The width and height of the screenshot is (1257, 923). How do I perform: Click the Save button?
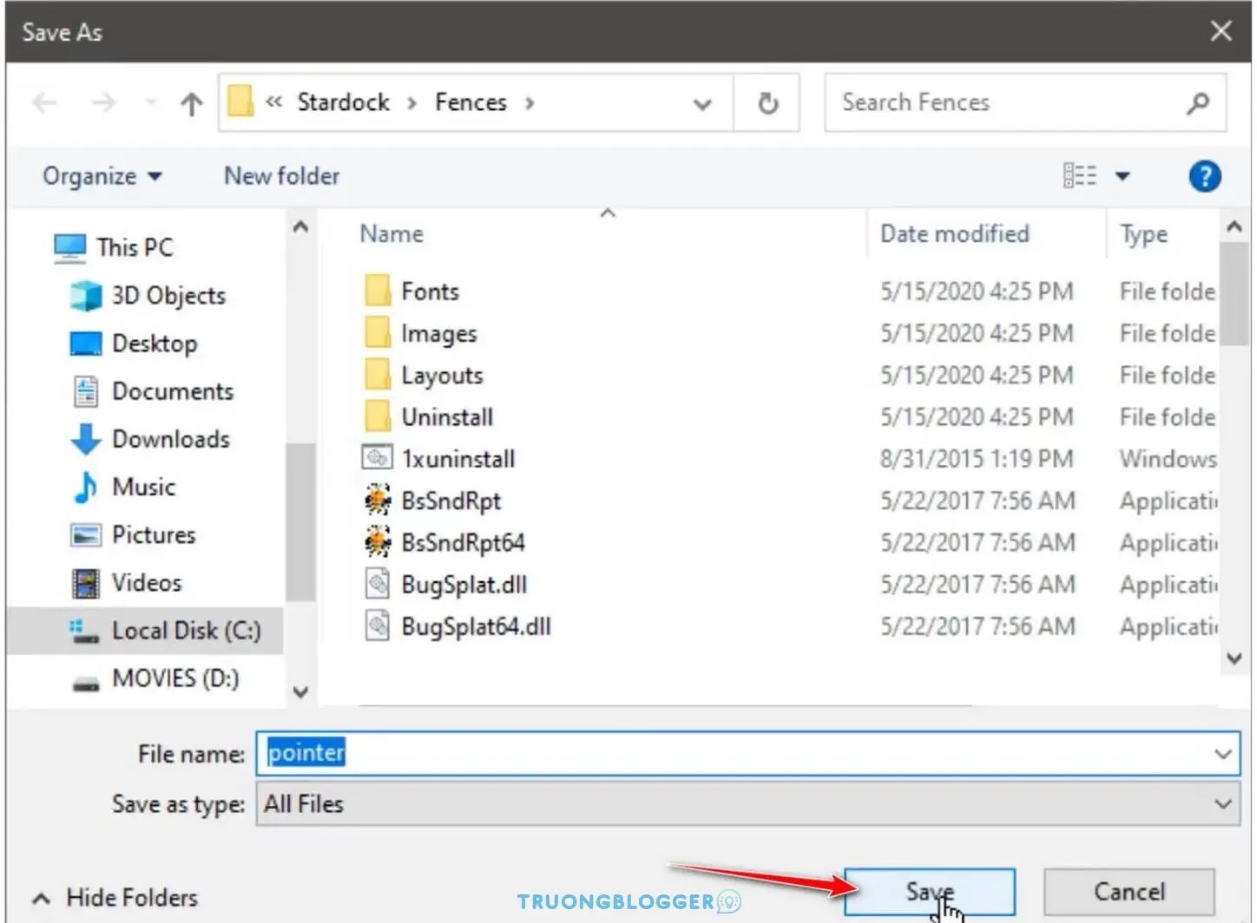point(929,892)
